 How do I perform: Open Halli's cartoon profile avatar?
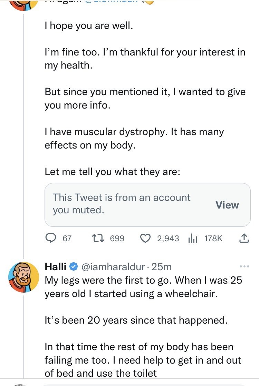[23, 277]
